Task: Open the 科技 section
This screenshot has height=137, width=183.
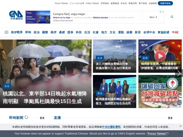Action: pos(79,32)
